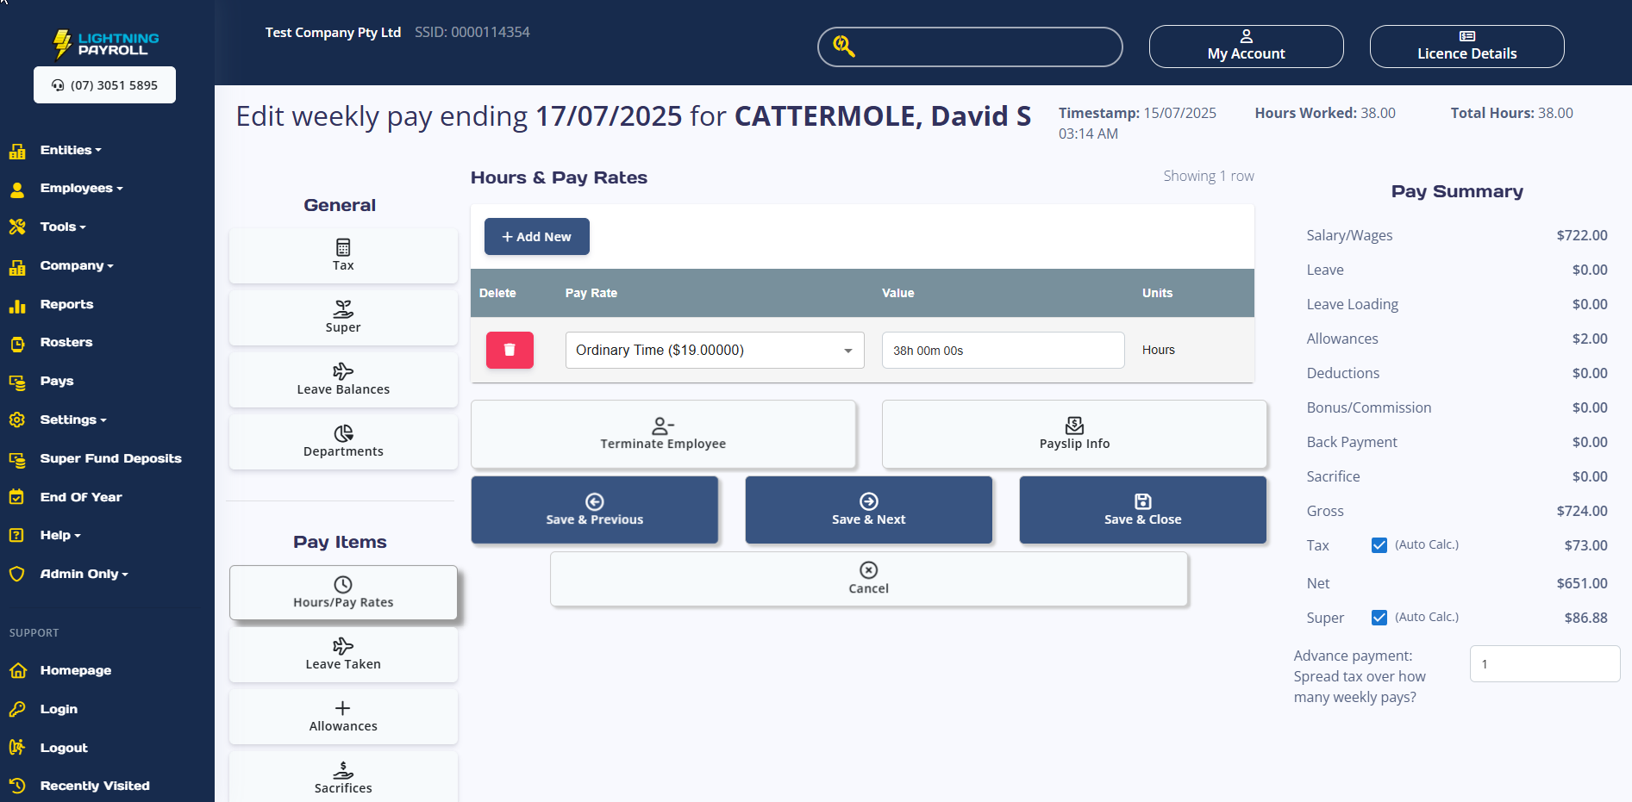This screenshot has width=1632, height=802.
Task: Click the Sacrifices dollar icon
Action: [342, 769]
